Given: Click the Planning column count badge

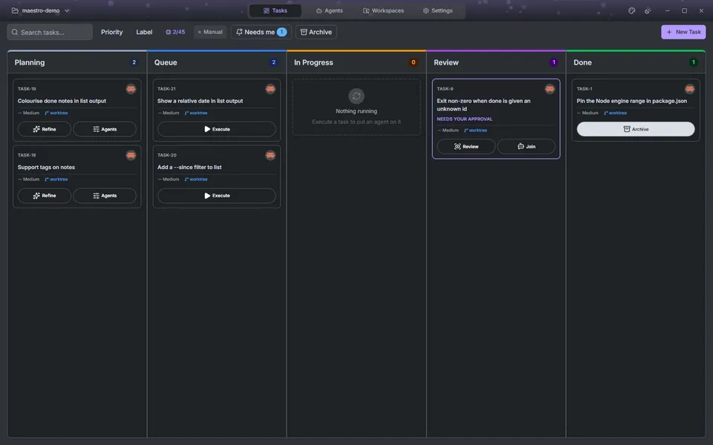Looking at the screenshot, I should tap(134, 62).
